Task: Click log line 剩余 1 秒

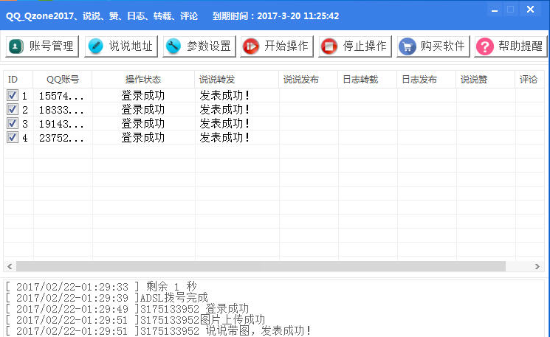Action: (102, 287)
